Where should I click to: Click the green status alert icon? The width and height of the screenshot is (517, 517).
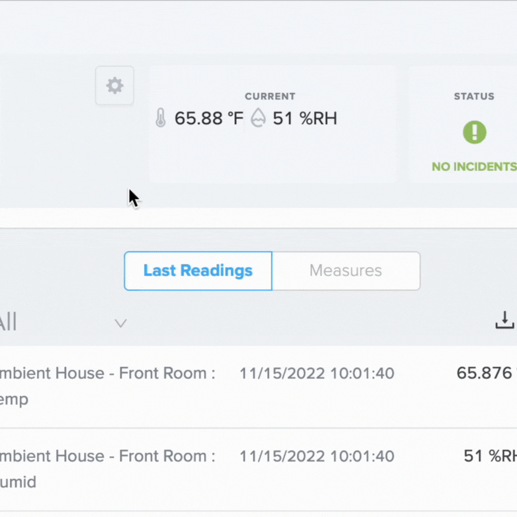474,132
